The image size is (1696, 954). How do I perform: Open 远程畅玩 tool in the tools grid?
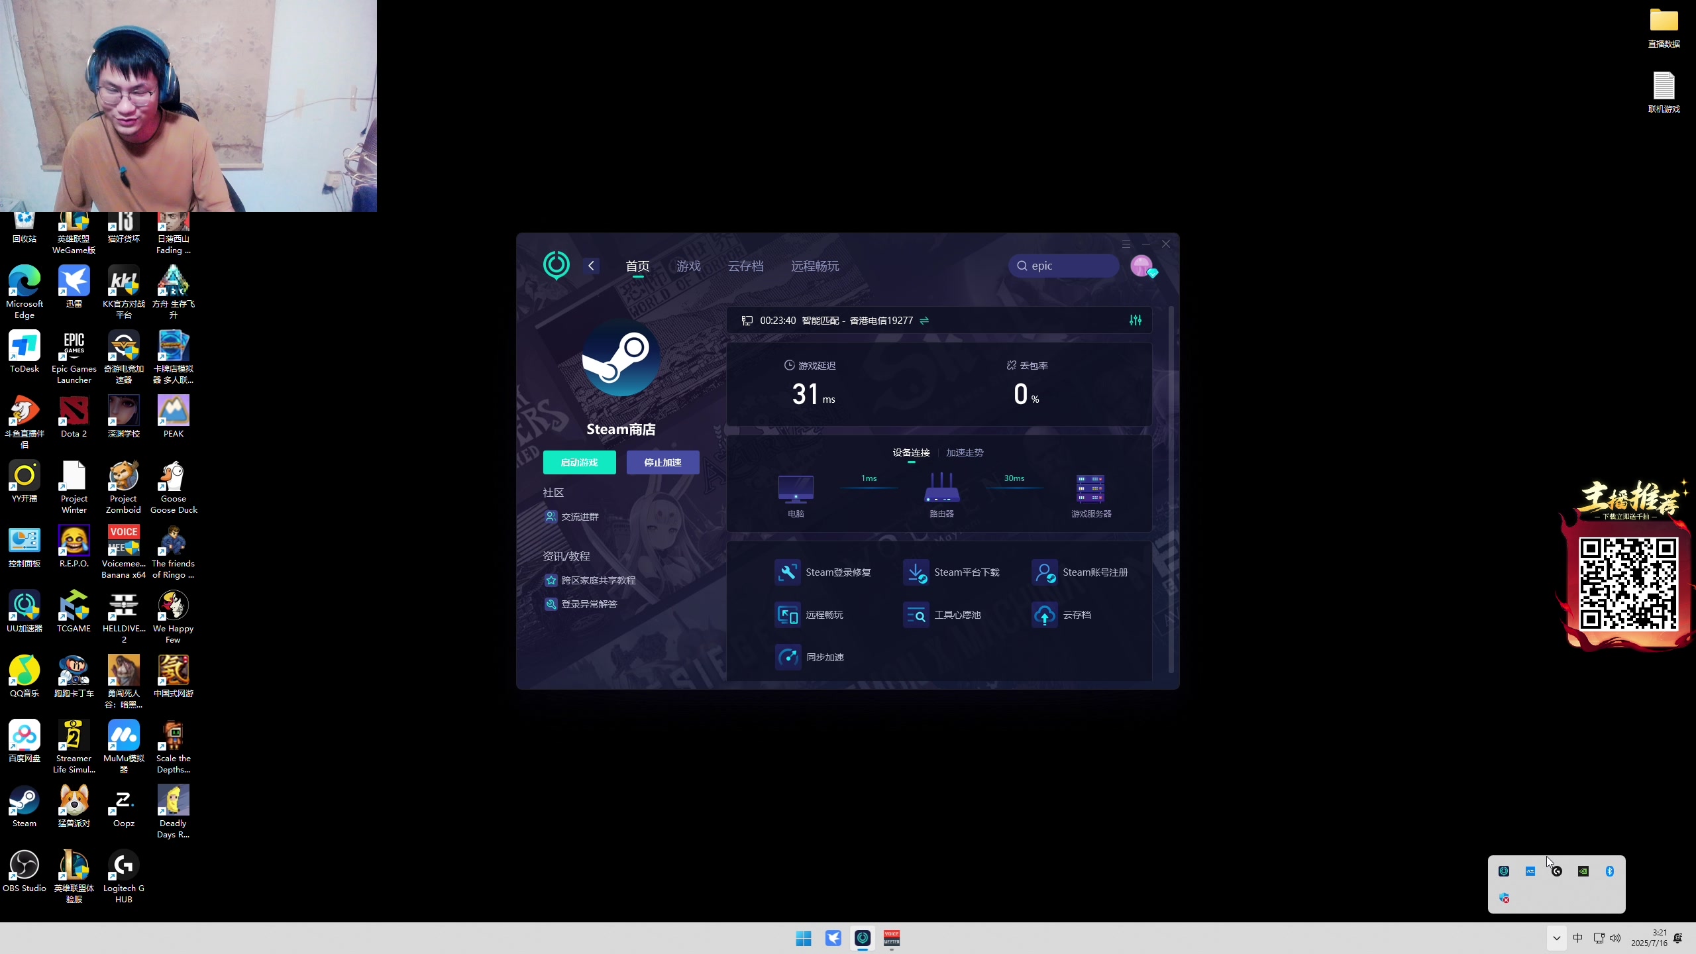click(x=809, y=615)
